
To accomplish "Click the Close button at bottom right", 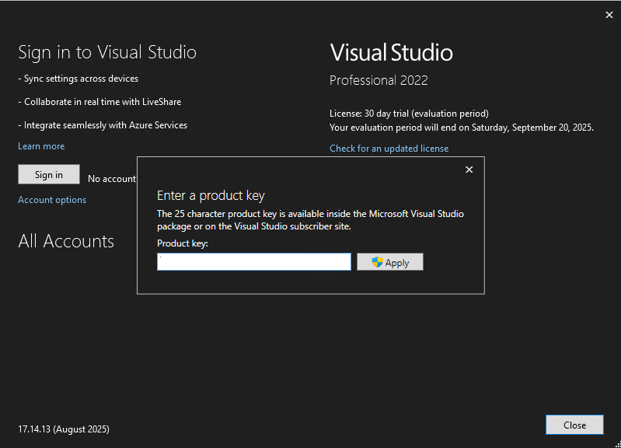I will coord(574,425).
